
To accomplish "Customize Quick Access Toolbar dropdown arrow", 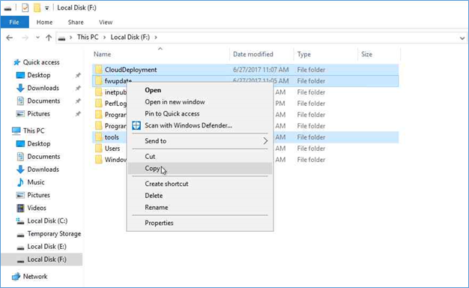I will point(47,8).
